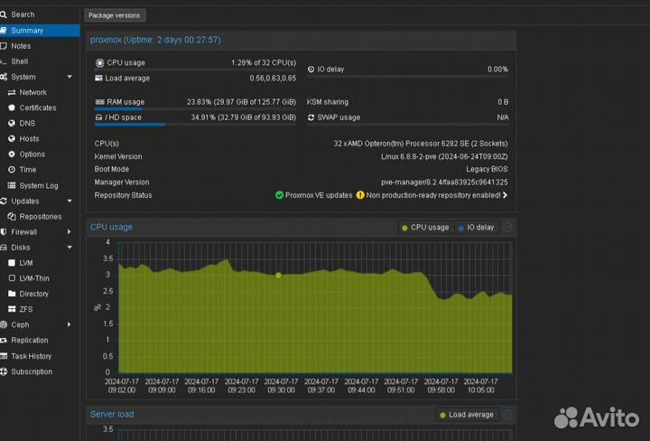Click the ZFS grid icon
Image resolution: width=650 pixels, height=441 pixels.
click(12, 309)
